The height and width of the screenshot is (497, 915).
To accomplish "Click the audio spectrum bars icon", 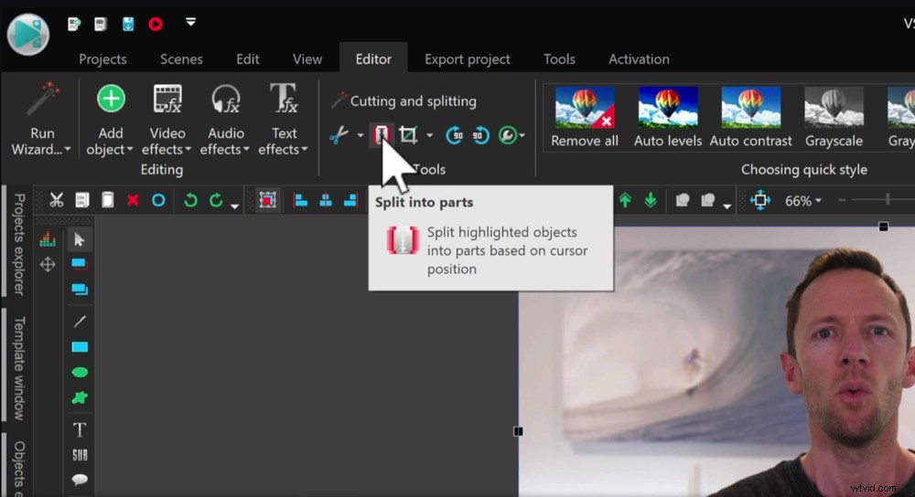I will click(48, 239).
